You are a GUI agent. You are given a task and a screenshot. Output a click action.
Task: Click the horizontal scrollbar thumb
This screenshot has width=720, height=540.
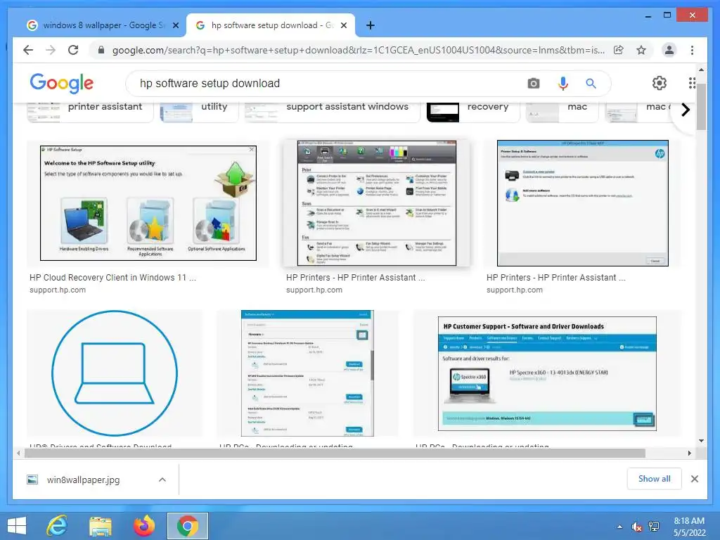(335, 454)
